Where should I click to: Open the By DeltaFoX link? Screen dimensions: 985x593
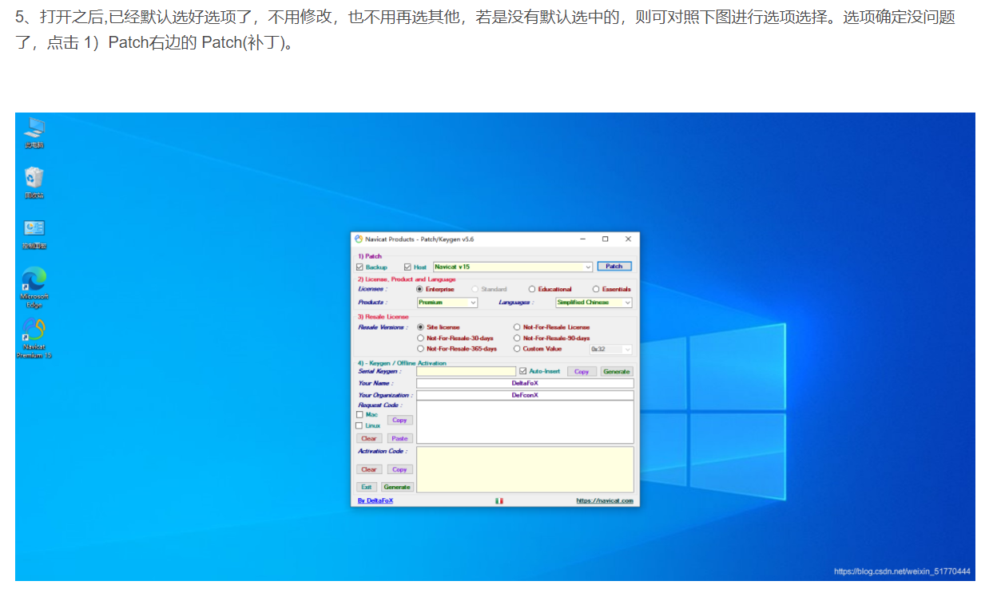pyautogui.click(x=375, y=500)
